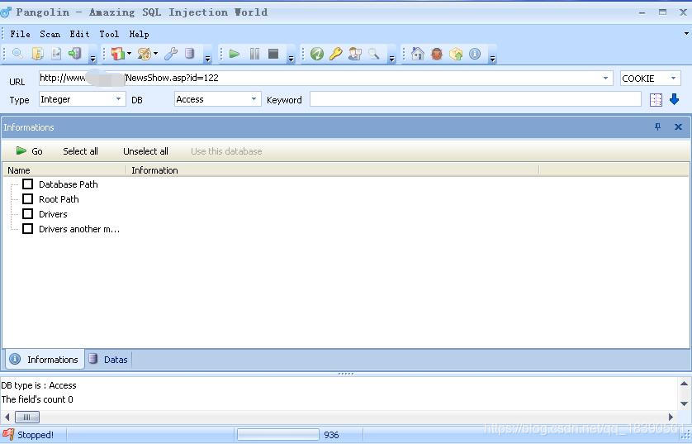Check the Database Path checkbox
The height and width of the screenshot is (444, 692).
click(27, 184)
